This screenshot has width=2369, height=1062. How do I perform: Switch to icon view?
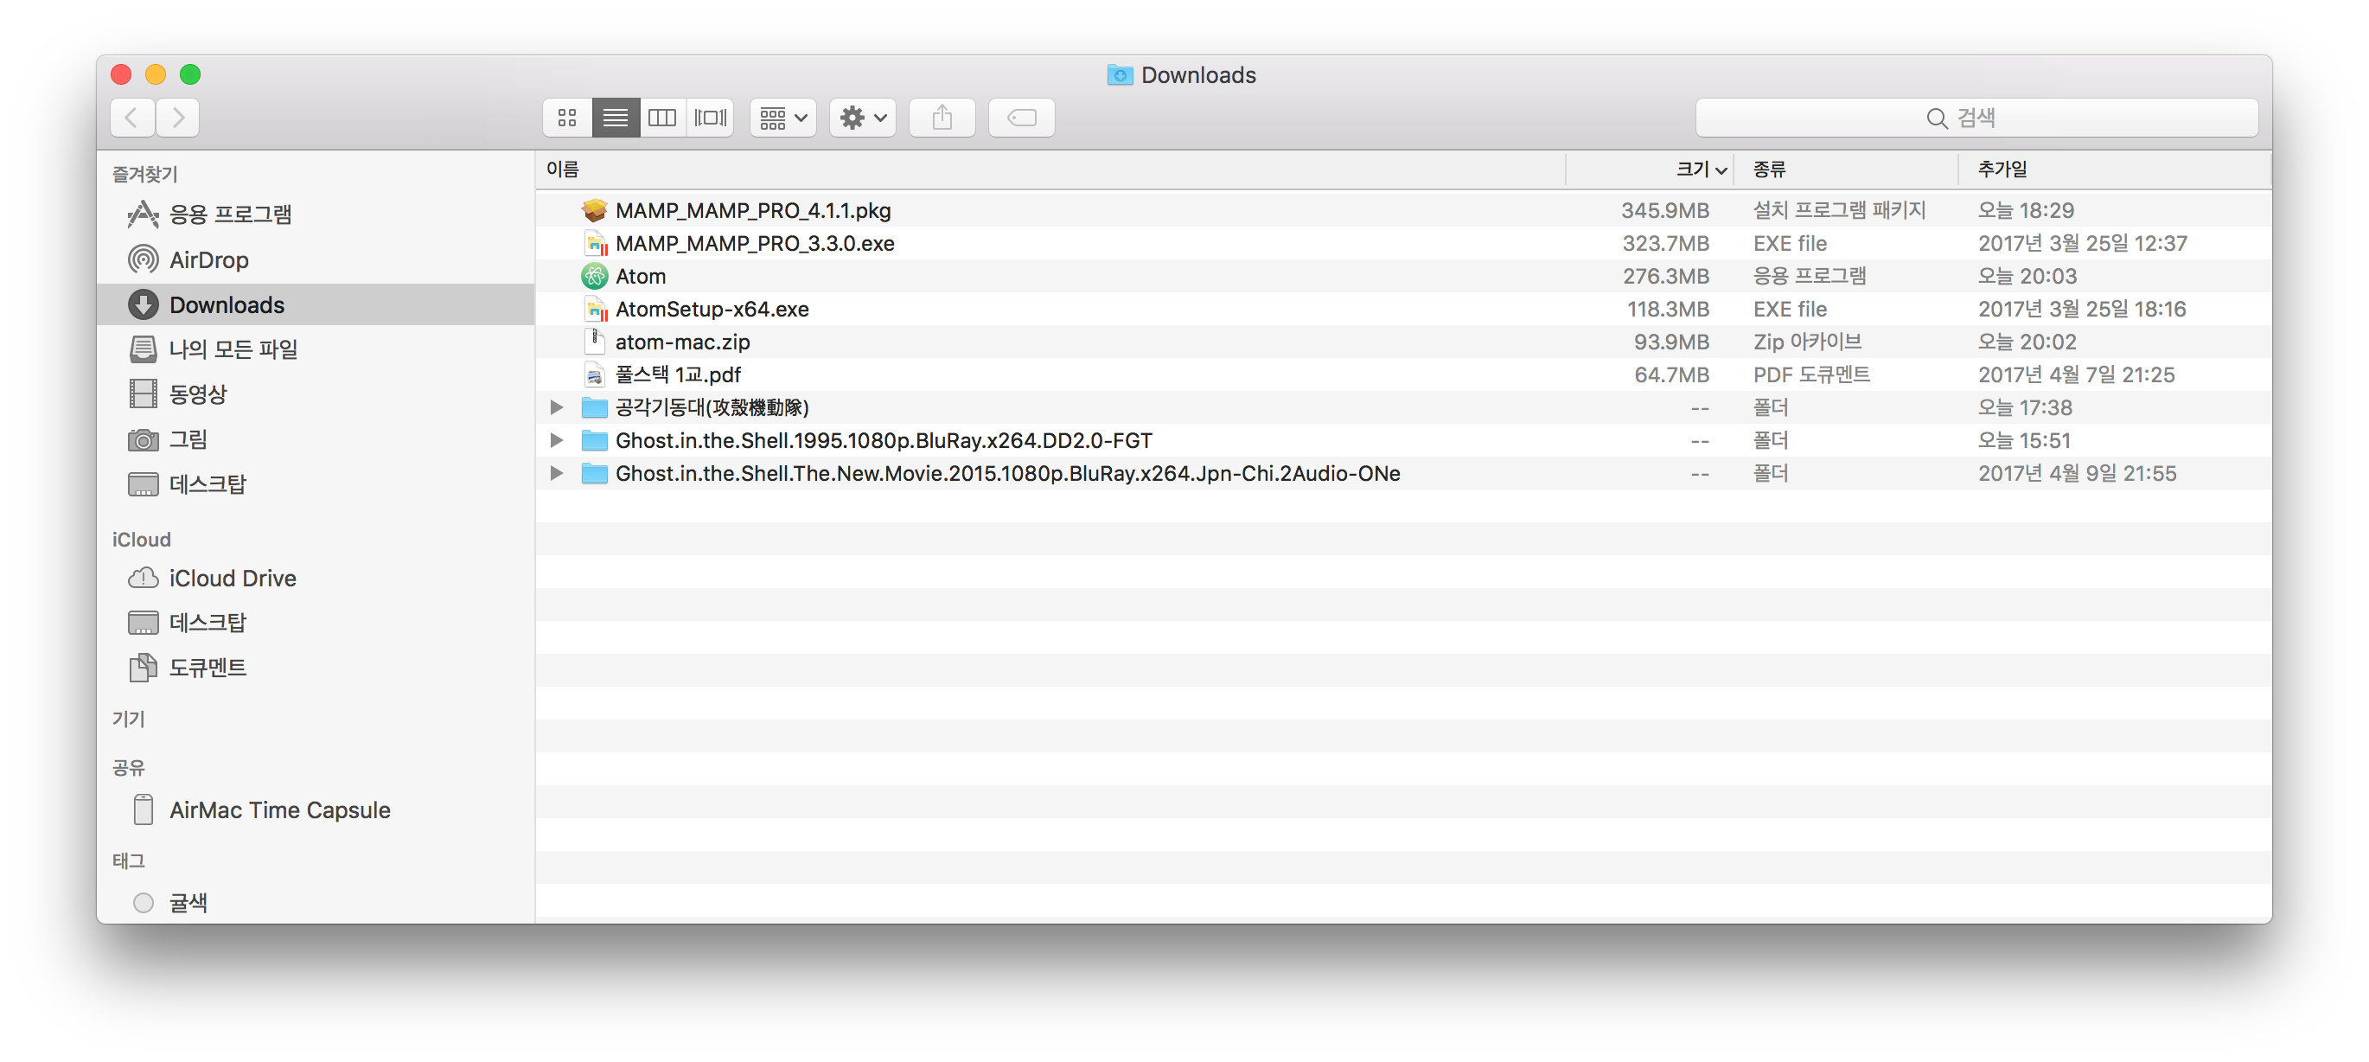pyautogui.click(x=567, y=118)
